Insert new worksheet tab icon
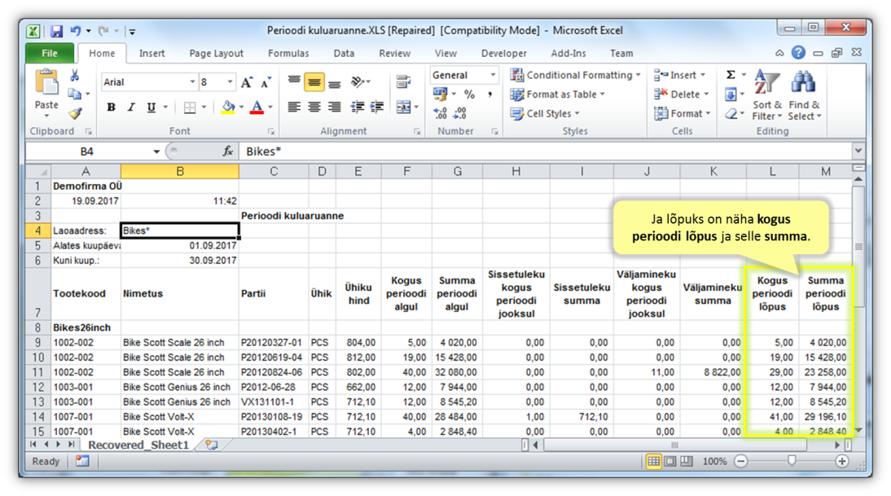 [212, 445]
